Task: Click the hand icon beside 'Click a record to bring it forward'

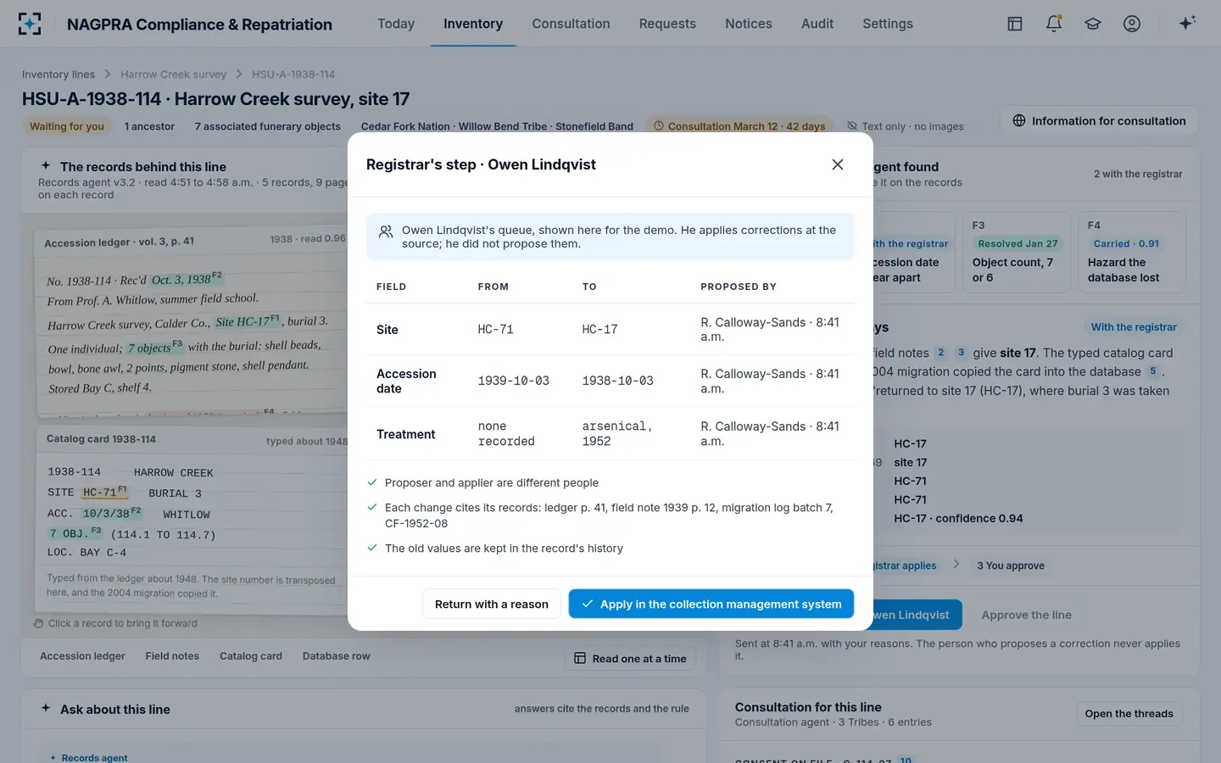Action: coord(38,623)
